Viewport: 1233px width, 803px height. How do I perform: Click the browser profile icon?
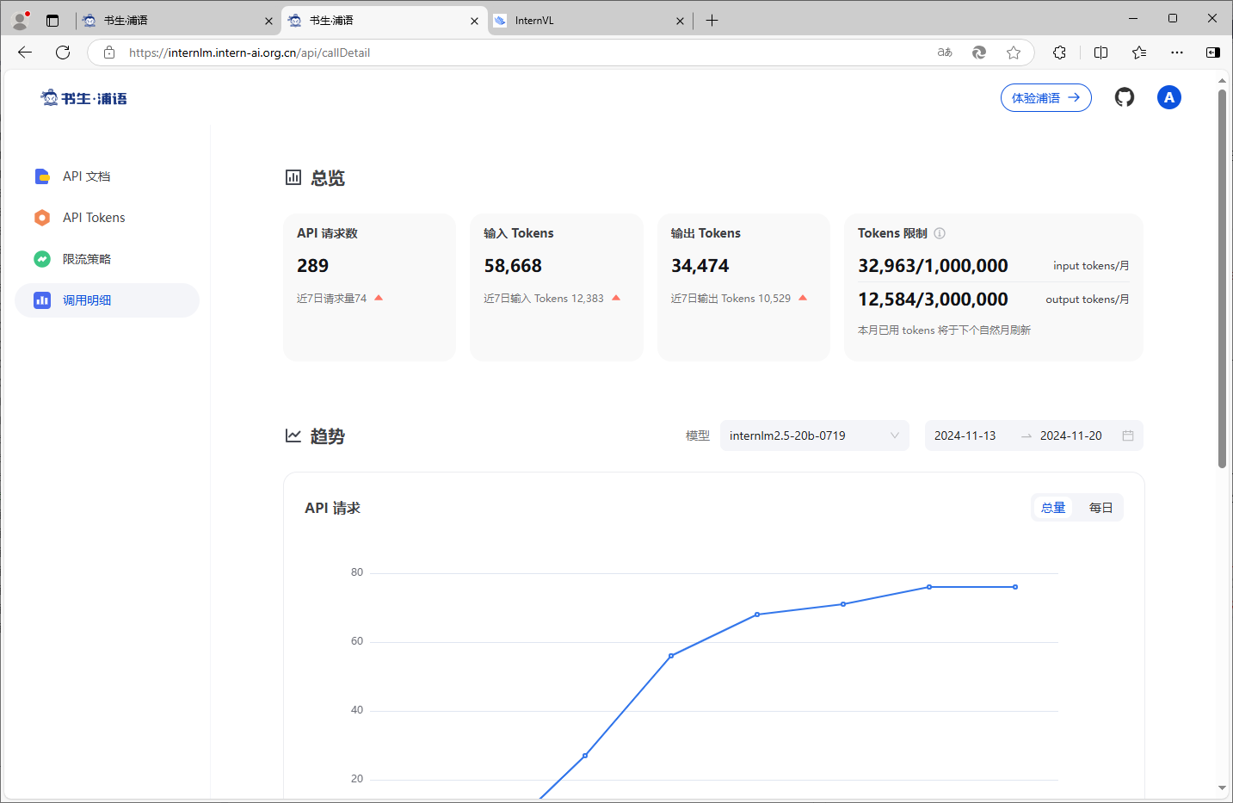[21, 20]
